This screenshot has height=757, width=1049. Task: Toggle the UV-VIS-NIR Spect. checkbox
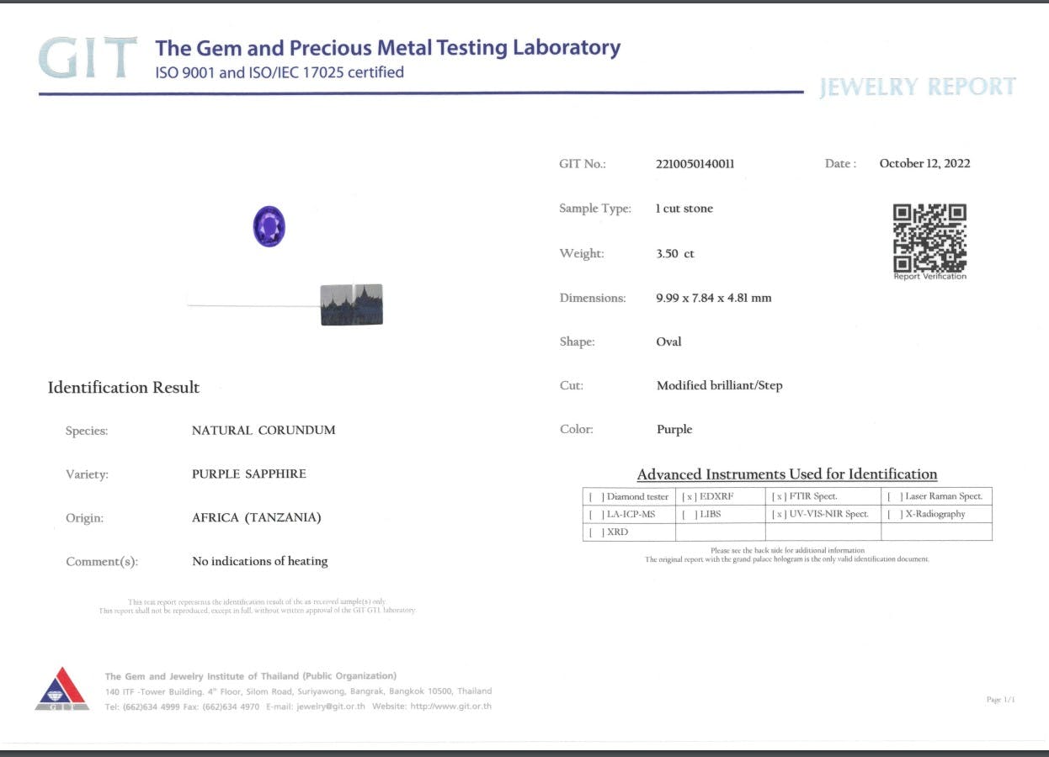779,514
